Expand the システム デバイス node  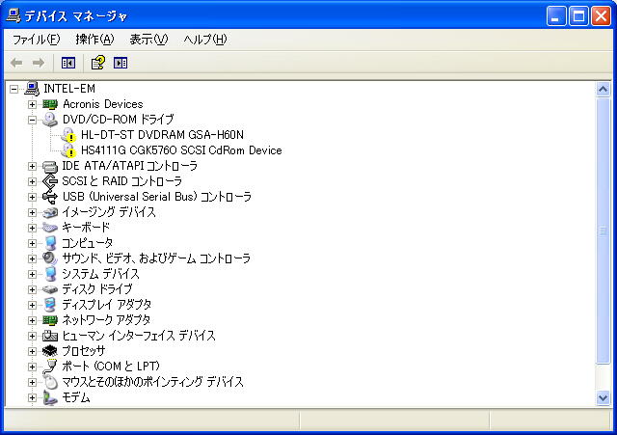coord(32,274)
